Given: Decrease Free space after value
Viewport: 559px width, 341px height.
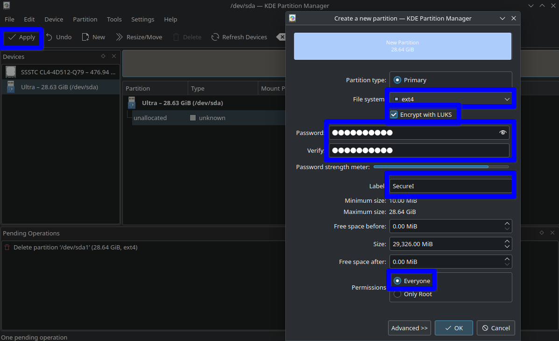Looking at the screenshot, I should [x=507, y=265].
